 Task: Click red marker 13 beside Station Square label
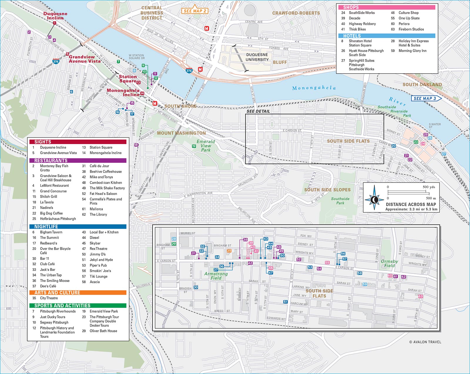[139, 83]
